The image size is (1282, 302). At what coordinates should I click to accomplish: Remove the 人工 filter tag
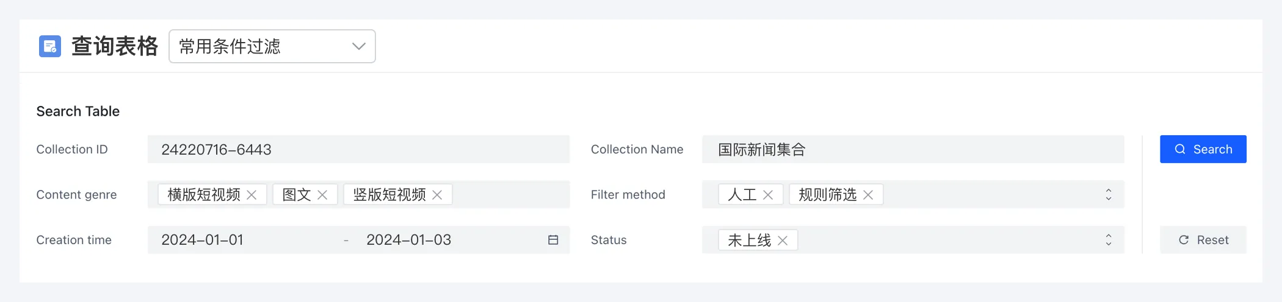click(x=768, y=195)
